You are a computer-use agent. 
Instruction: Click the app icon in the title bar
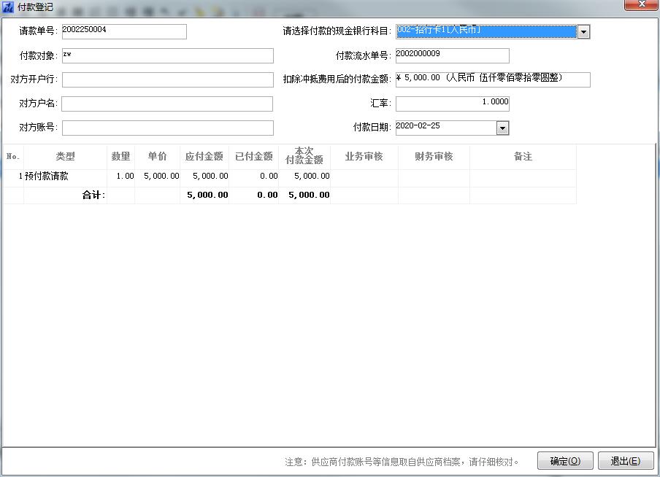tap(8, 7)
